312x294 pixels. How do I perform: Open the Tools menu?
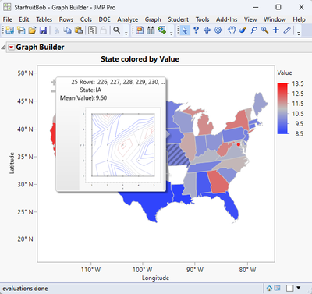click(x=202, y=19)
